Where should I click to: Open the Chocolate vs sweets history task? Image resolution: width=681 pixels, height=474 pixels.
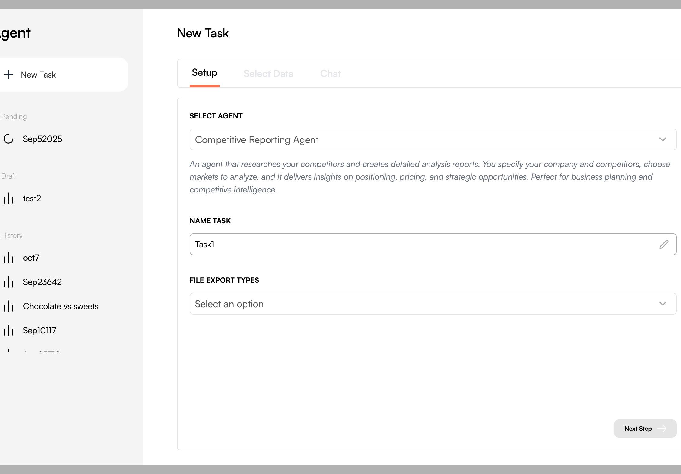pyautogui.click(x=61, y=306)
